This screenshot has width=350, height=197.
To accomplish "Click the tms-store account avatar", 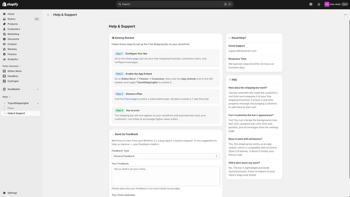I will pos(327,4).
